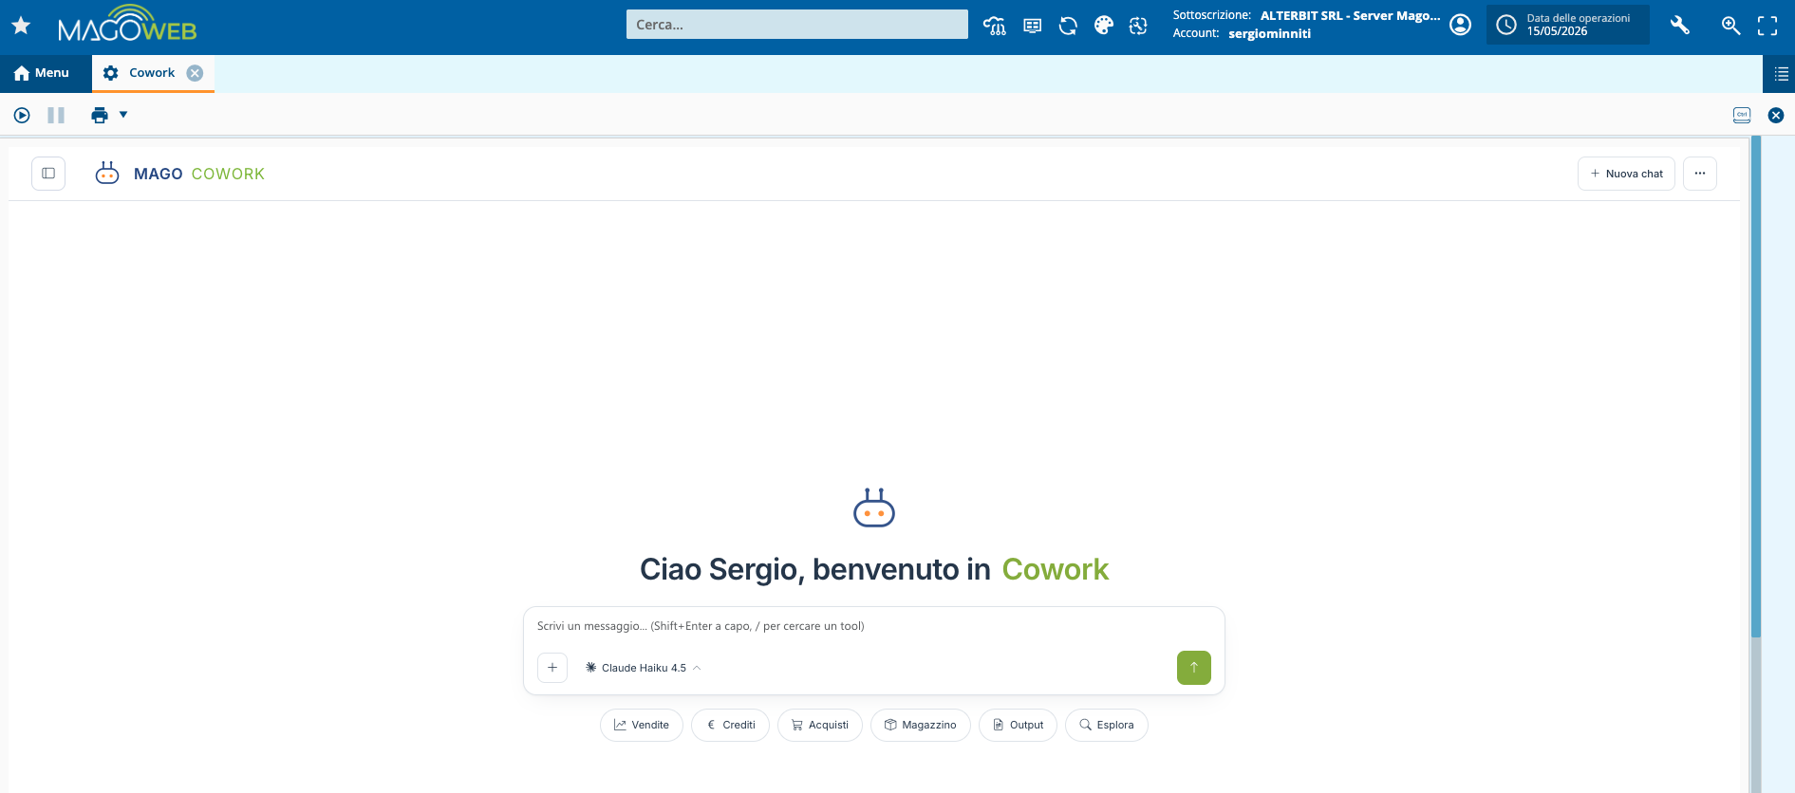Click the vertical scrollbar on the right
Screen dimensions: 1795x793
coord(1756,387)
